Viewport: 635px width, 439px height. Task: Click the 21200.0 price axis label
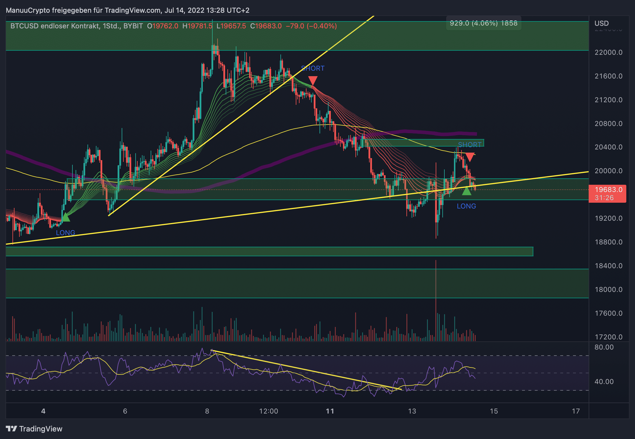pos(608,100)
